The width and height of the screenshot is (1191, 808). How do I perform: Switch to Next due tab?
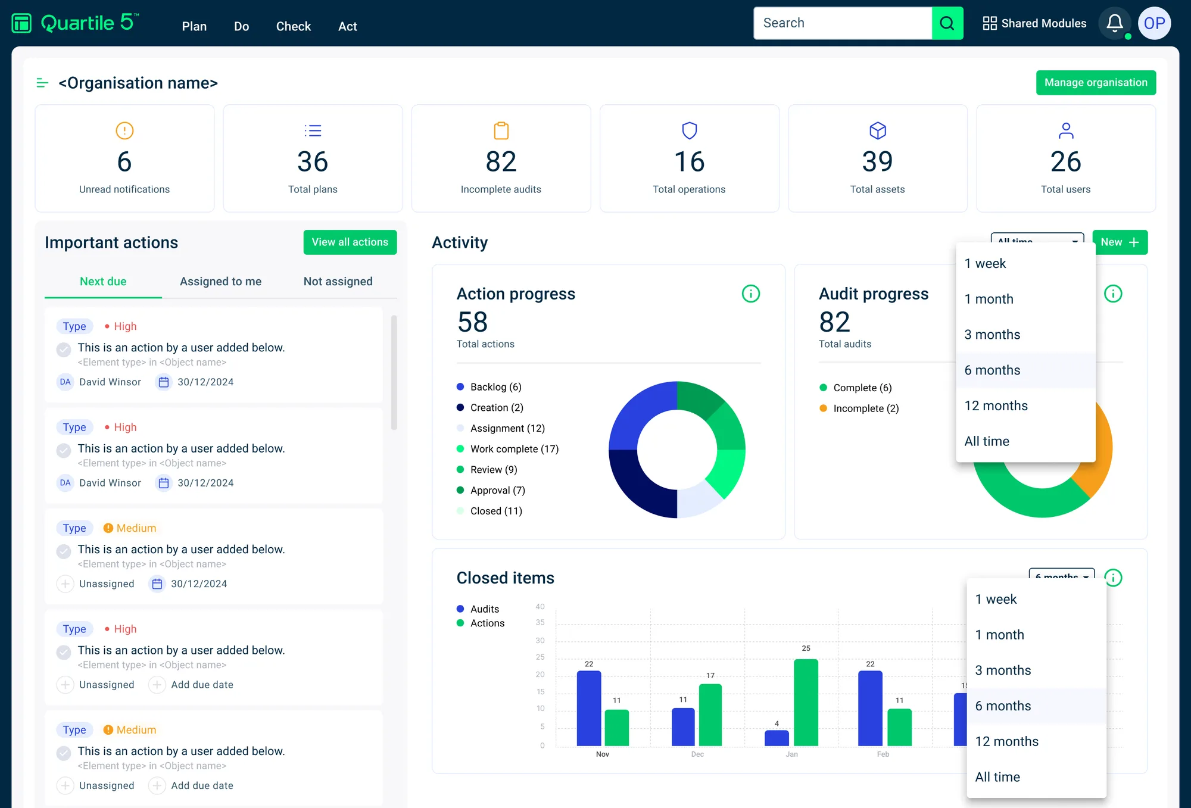click(103, 282)
